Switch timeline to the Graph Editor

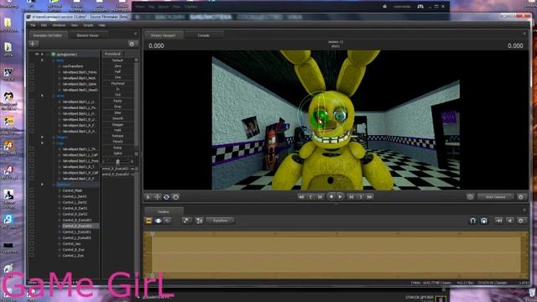click(x=167, y=221)
